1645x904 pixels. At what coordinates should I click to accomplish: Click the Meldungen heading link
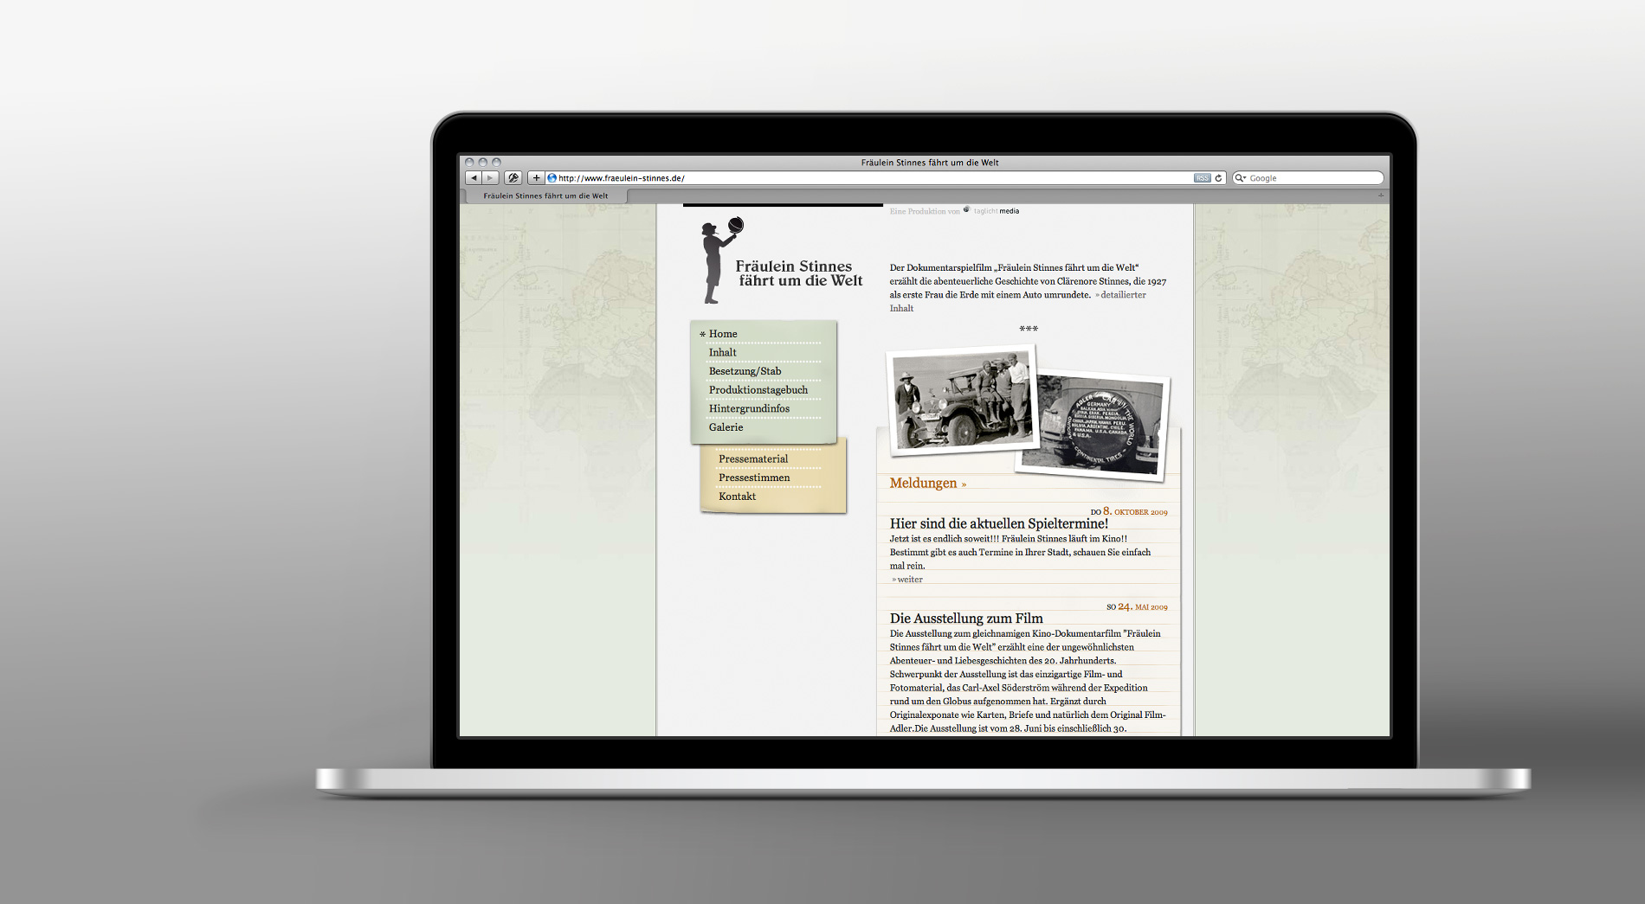click(x=924, y=484)
